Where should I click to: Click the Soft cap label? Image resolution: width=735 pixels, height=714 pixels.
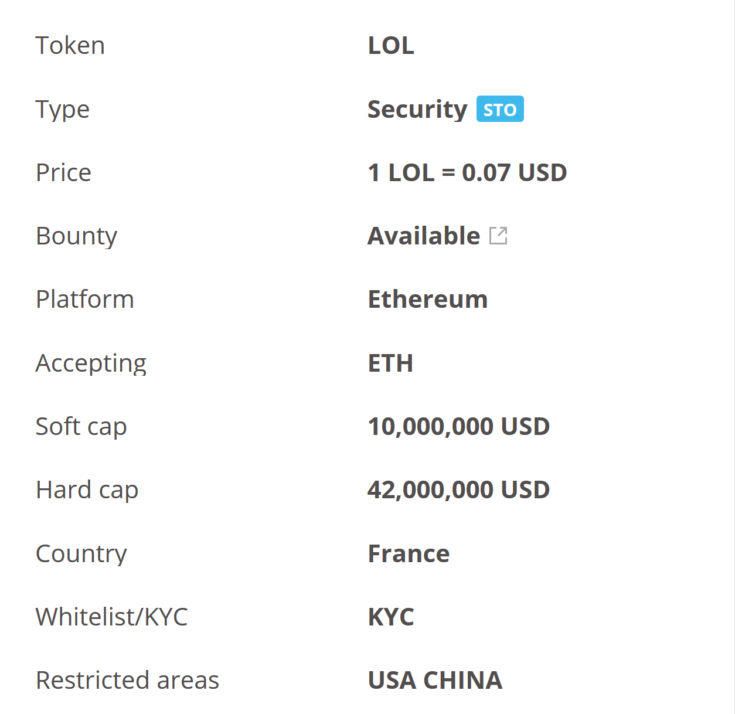pos(81,427)
